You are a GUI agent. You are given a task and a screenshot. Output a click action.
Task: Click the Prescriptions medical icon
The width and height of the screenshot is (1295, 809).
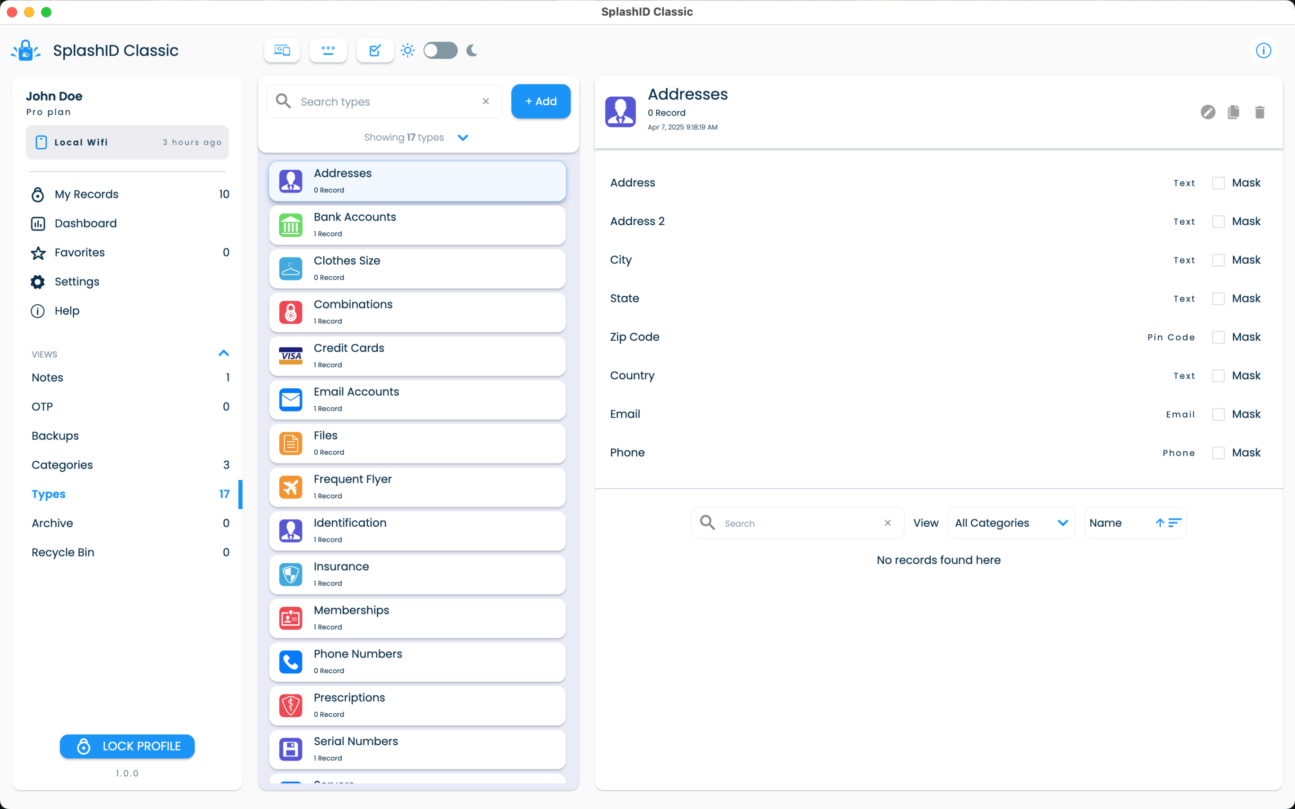click(x=290, y=706)
